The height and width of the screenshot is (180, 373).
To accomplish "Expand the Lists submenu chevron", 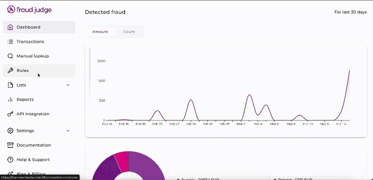I will [68, 85].
